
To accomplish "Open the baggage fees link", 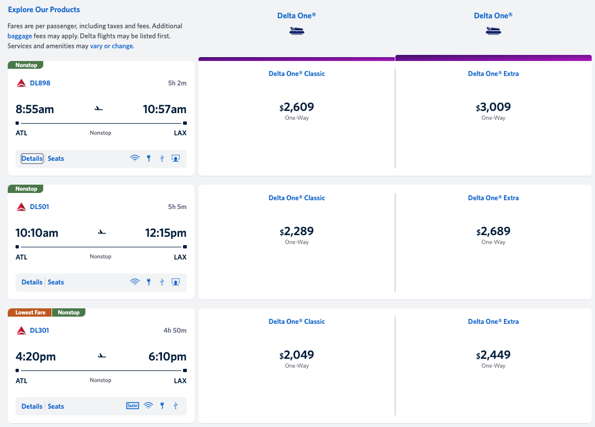I will coord(19,36).
